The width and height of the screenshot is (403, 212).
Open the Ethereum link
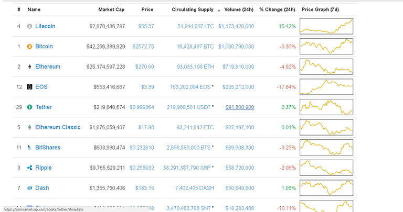click(48, 66)
